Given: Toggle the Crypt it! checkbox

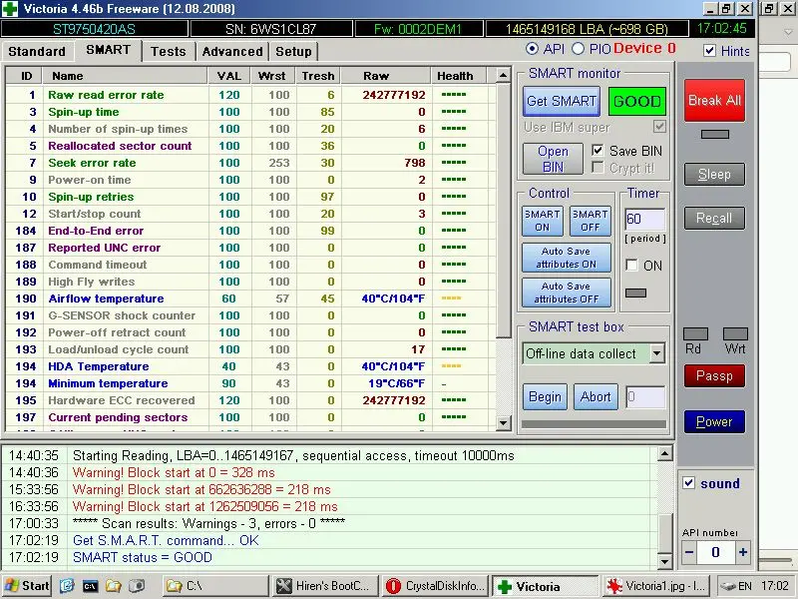Looking at the screenshot, I should point(598,168).
